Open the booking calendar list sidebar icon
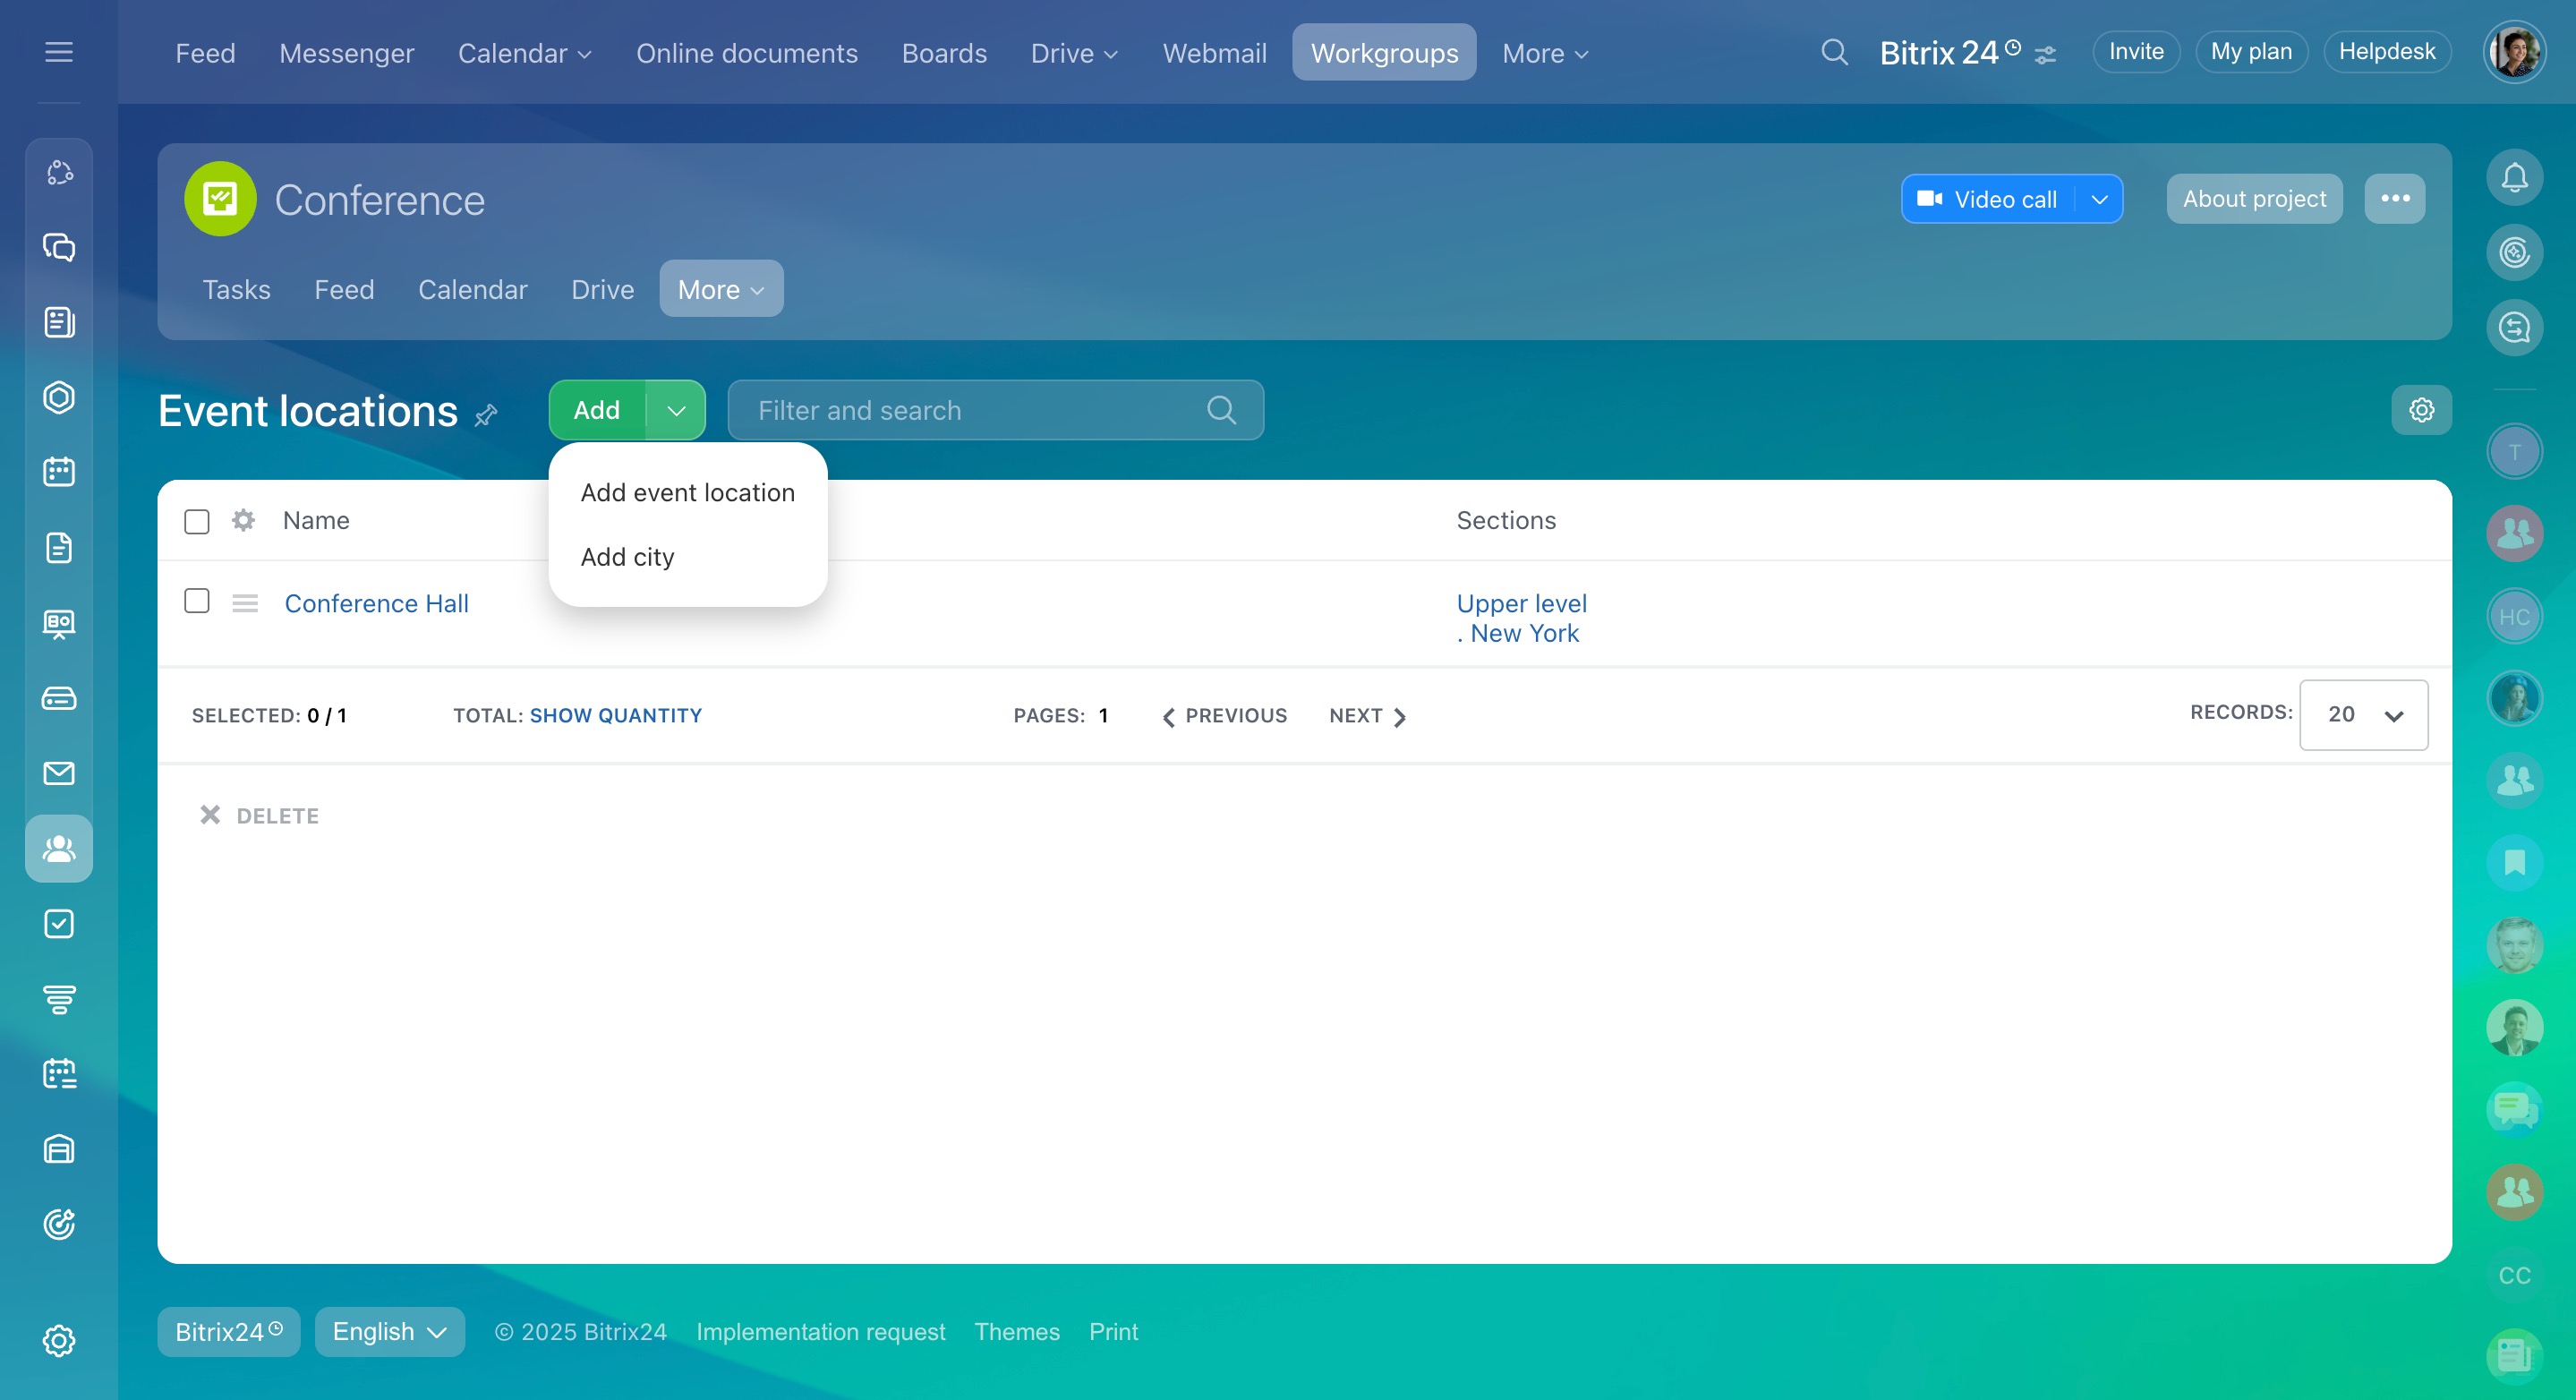The height and width of the screenshot is (1400, 2576). tap(59, 1074)
